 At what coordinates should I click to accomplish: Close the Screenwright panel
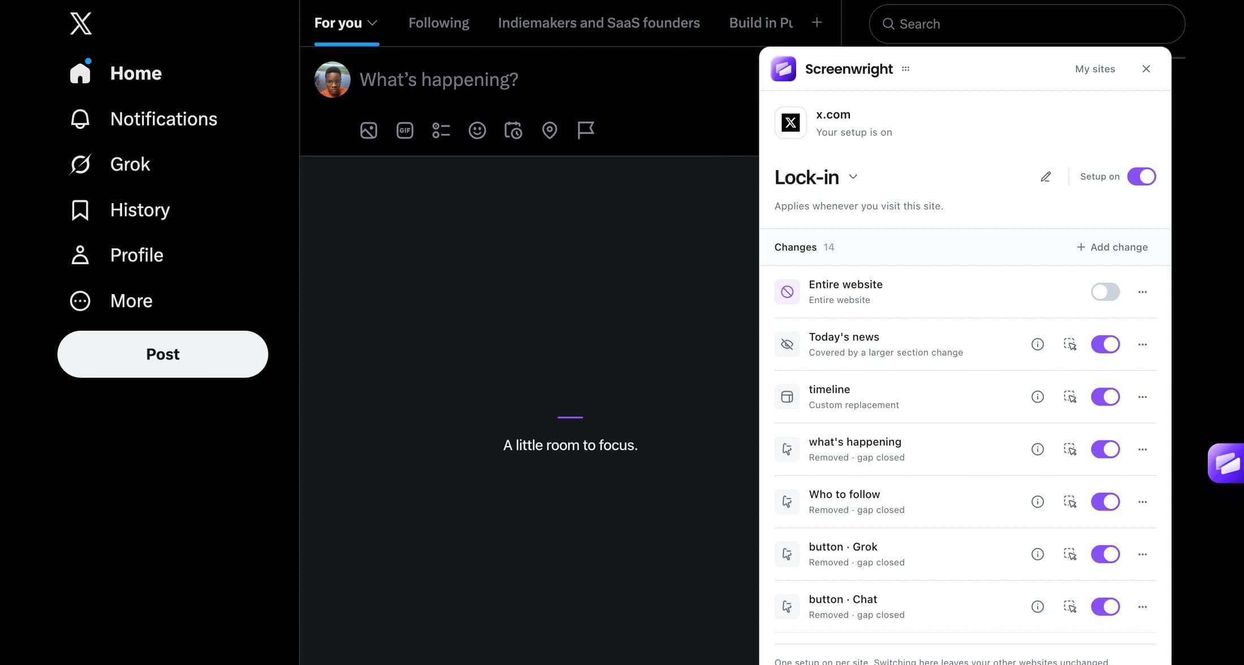pos(1146,69)
